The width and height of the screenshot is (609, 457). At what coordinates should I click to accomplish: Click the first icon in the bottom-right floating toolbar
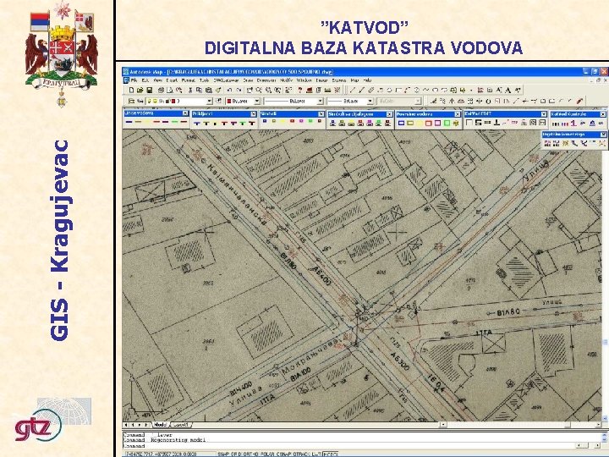[x=547, y=143]
